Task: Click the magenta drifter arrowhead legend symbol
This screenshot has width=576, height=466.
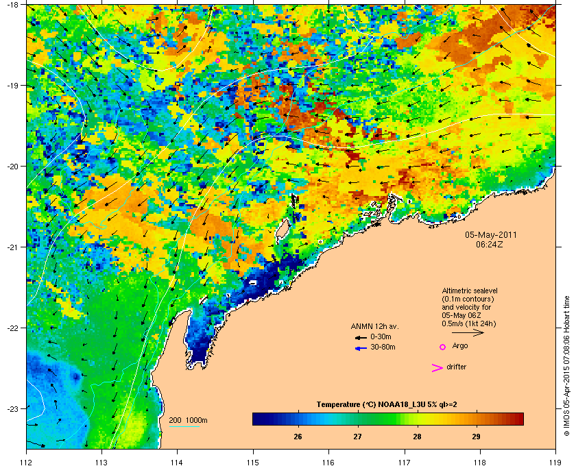Action: tap(437, 368)
